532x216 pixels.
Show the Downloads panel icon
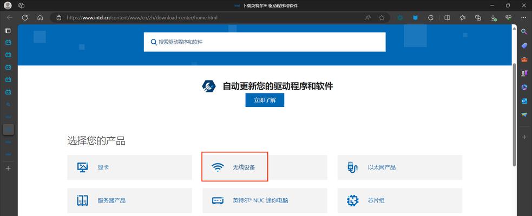(494, 18)
